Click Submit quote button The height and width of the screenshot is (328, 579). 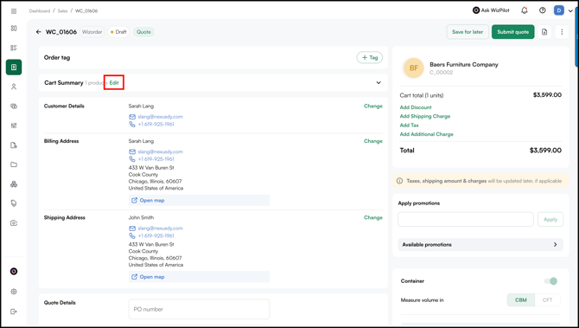point(513,32)
